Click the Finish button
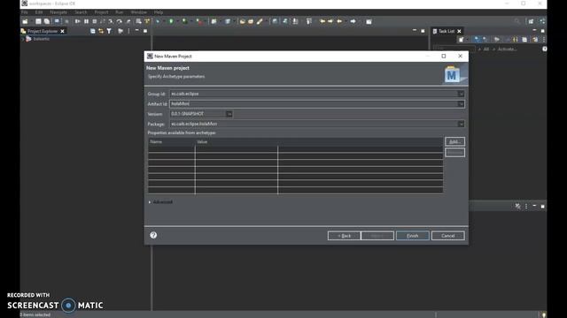This screenshot has width=567, height=318. (x=413, y=236)
